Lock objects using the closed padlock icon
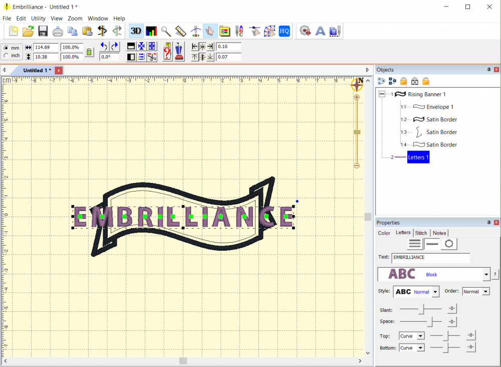 point(403,81)
